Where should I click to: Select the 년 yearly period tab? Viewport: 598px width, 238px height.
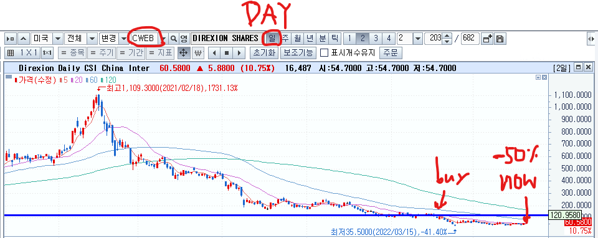310,38
